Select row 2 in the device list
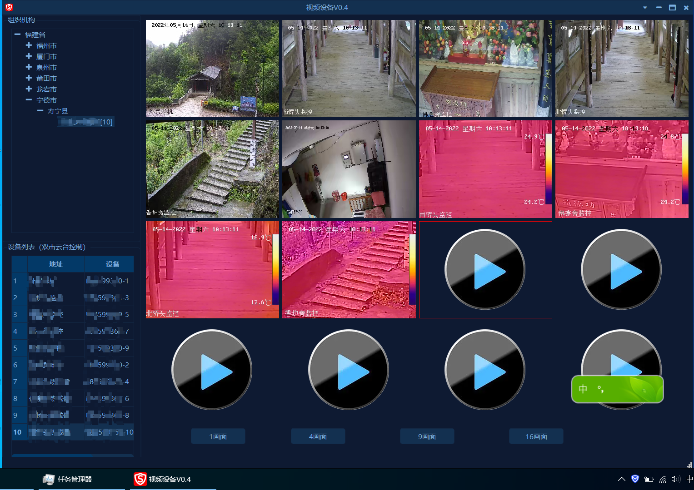Viewport: 694px width, 490px height. pos(73,297)
